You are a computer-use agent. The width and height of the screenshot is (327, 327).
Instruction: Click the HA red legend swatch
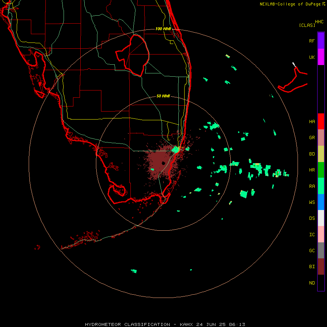[x=321, y=121]
